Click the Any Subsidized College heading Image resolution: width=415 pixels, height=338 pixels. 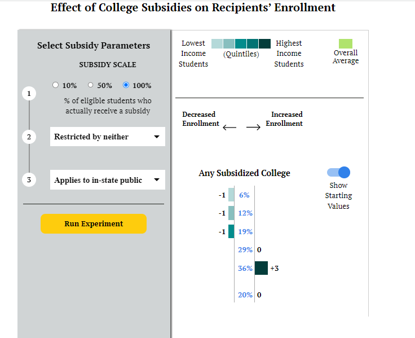244,173
